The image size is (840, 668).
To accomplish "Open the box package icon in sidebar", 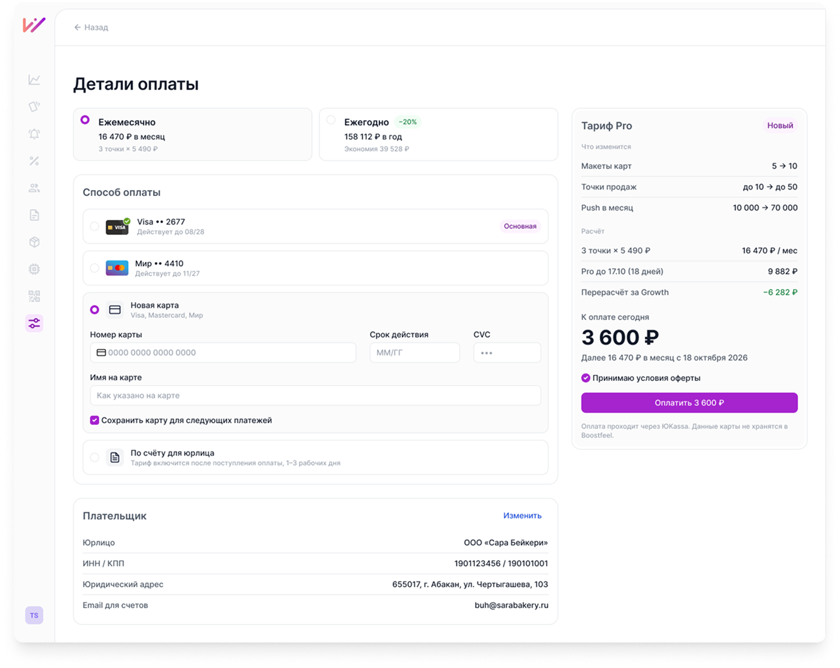I will coord(34,242).
